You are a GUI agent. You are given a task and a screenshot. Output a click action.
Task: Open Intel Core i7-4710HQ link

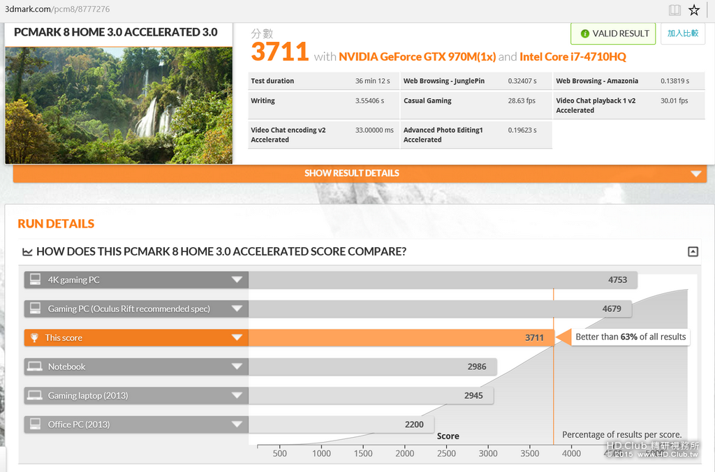coord(573,57)
